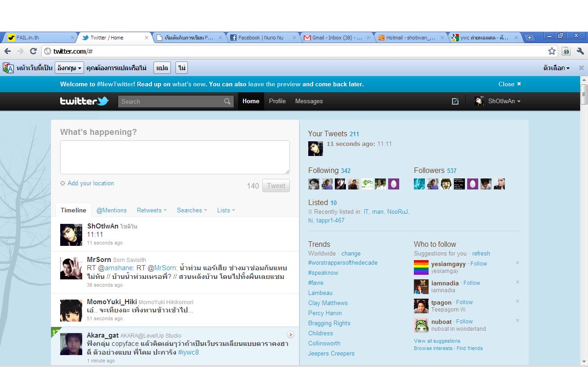Click nuboat's avatar in suggestions
This screenshot has width=588, height=367.
tap(421, 325)
